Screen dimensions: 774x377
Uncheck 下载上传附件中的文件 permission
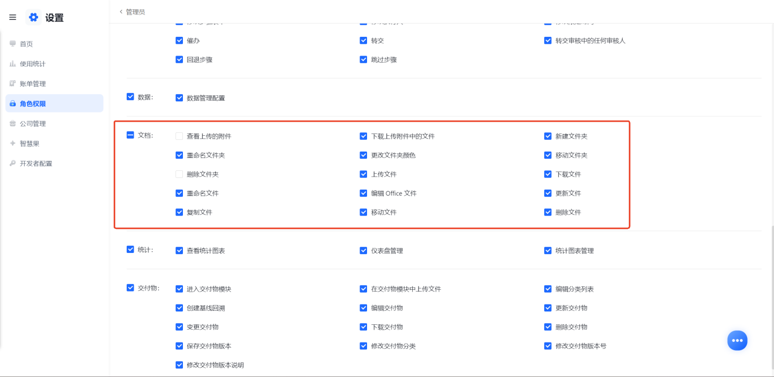click(364, 136)
